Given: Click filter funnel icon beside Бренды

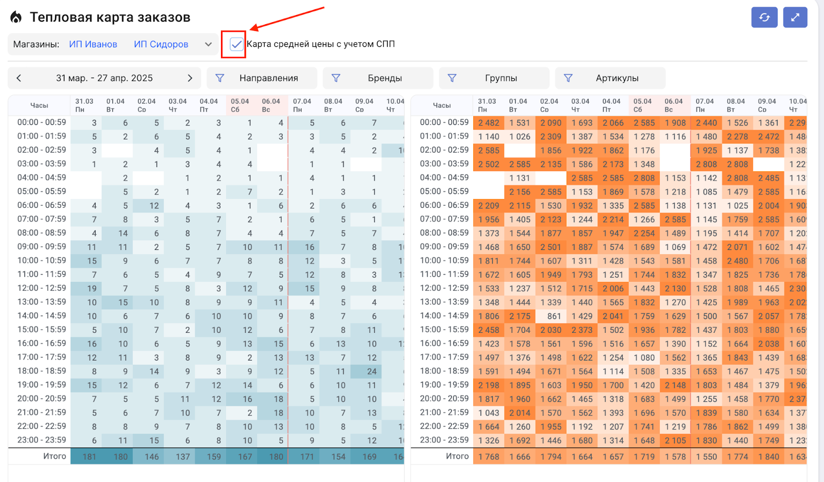Looking at the screenshot, I should coord(336,78).
